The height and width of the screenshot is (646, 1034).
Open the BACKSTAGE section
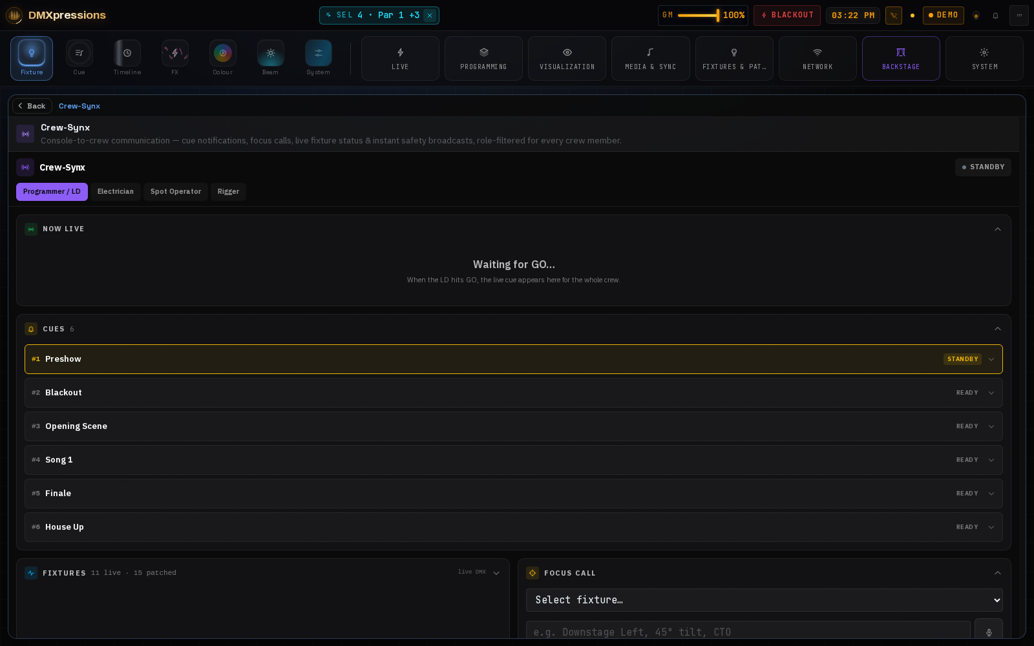(901, 58)
